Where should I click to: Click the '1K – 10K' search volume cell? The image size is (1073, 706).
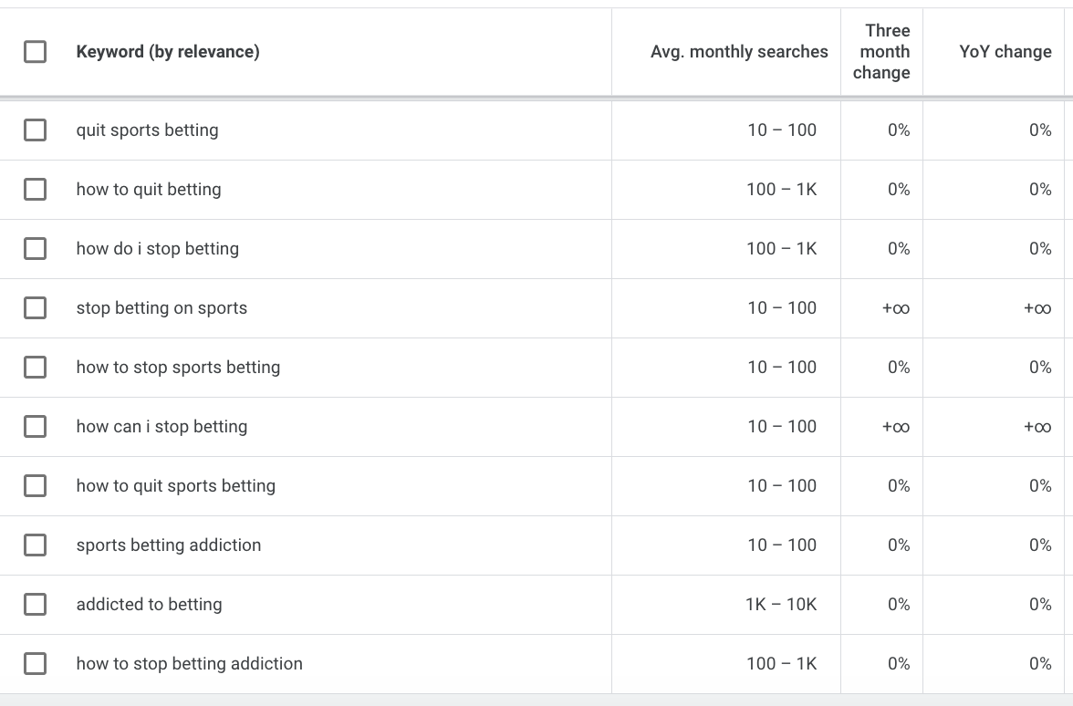pos(781,605)
